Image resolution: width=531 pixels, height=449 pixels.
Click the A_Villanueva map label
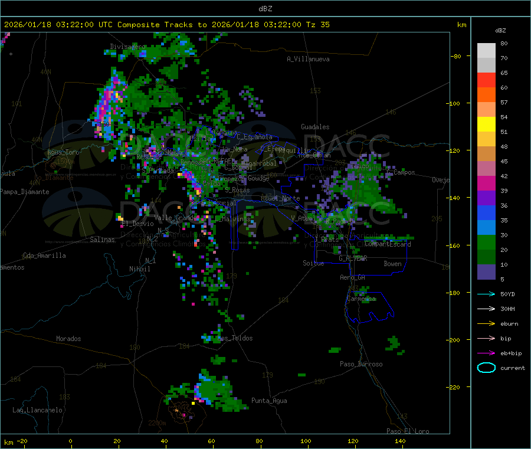coord(308,59)
